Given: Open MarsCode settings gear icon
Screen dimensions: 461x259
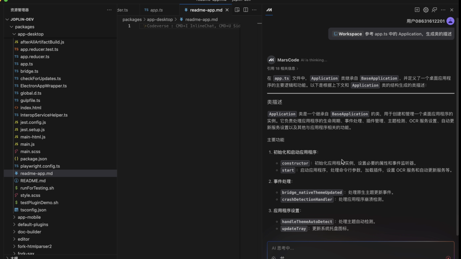Looking at the screenshot, I should tap(426, 10).
